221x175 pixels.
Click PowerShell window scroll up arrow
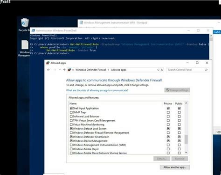[211, 36]
